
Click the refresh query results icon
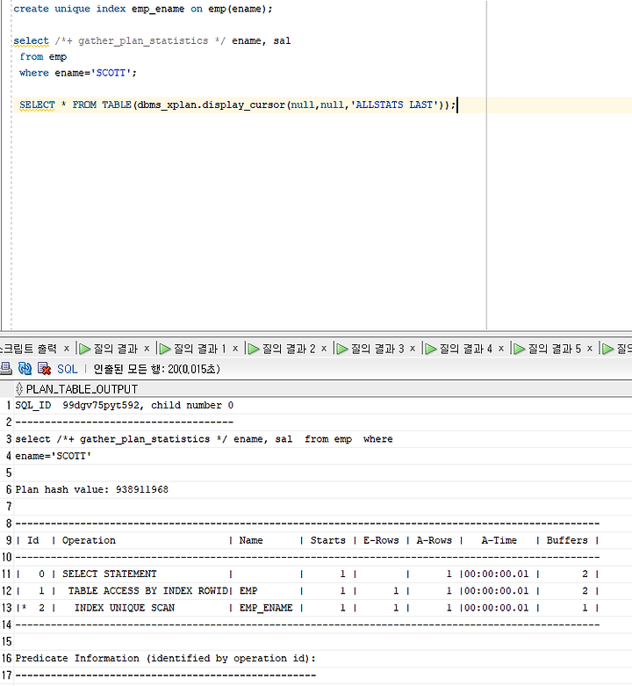coord(25,368)
